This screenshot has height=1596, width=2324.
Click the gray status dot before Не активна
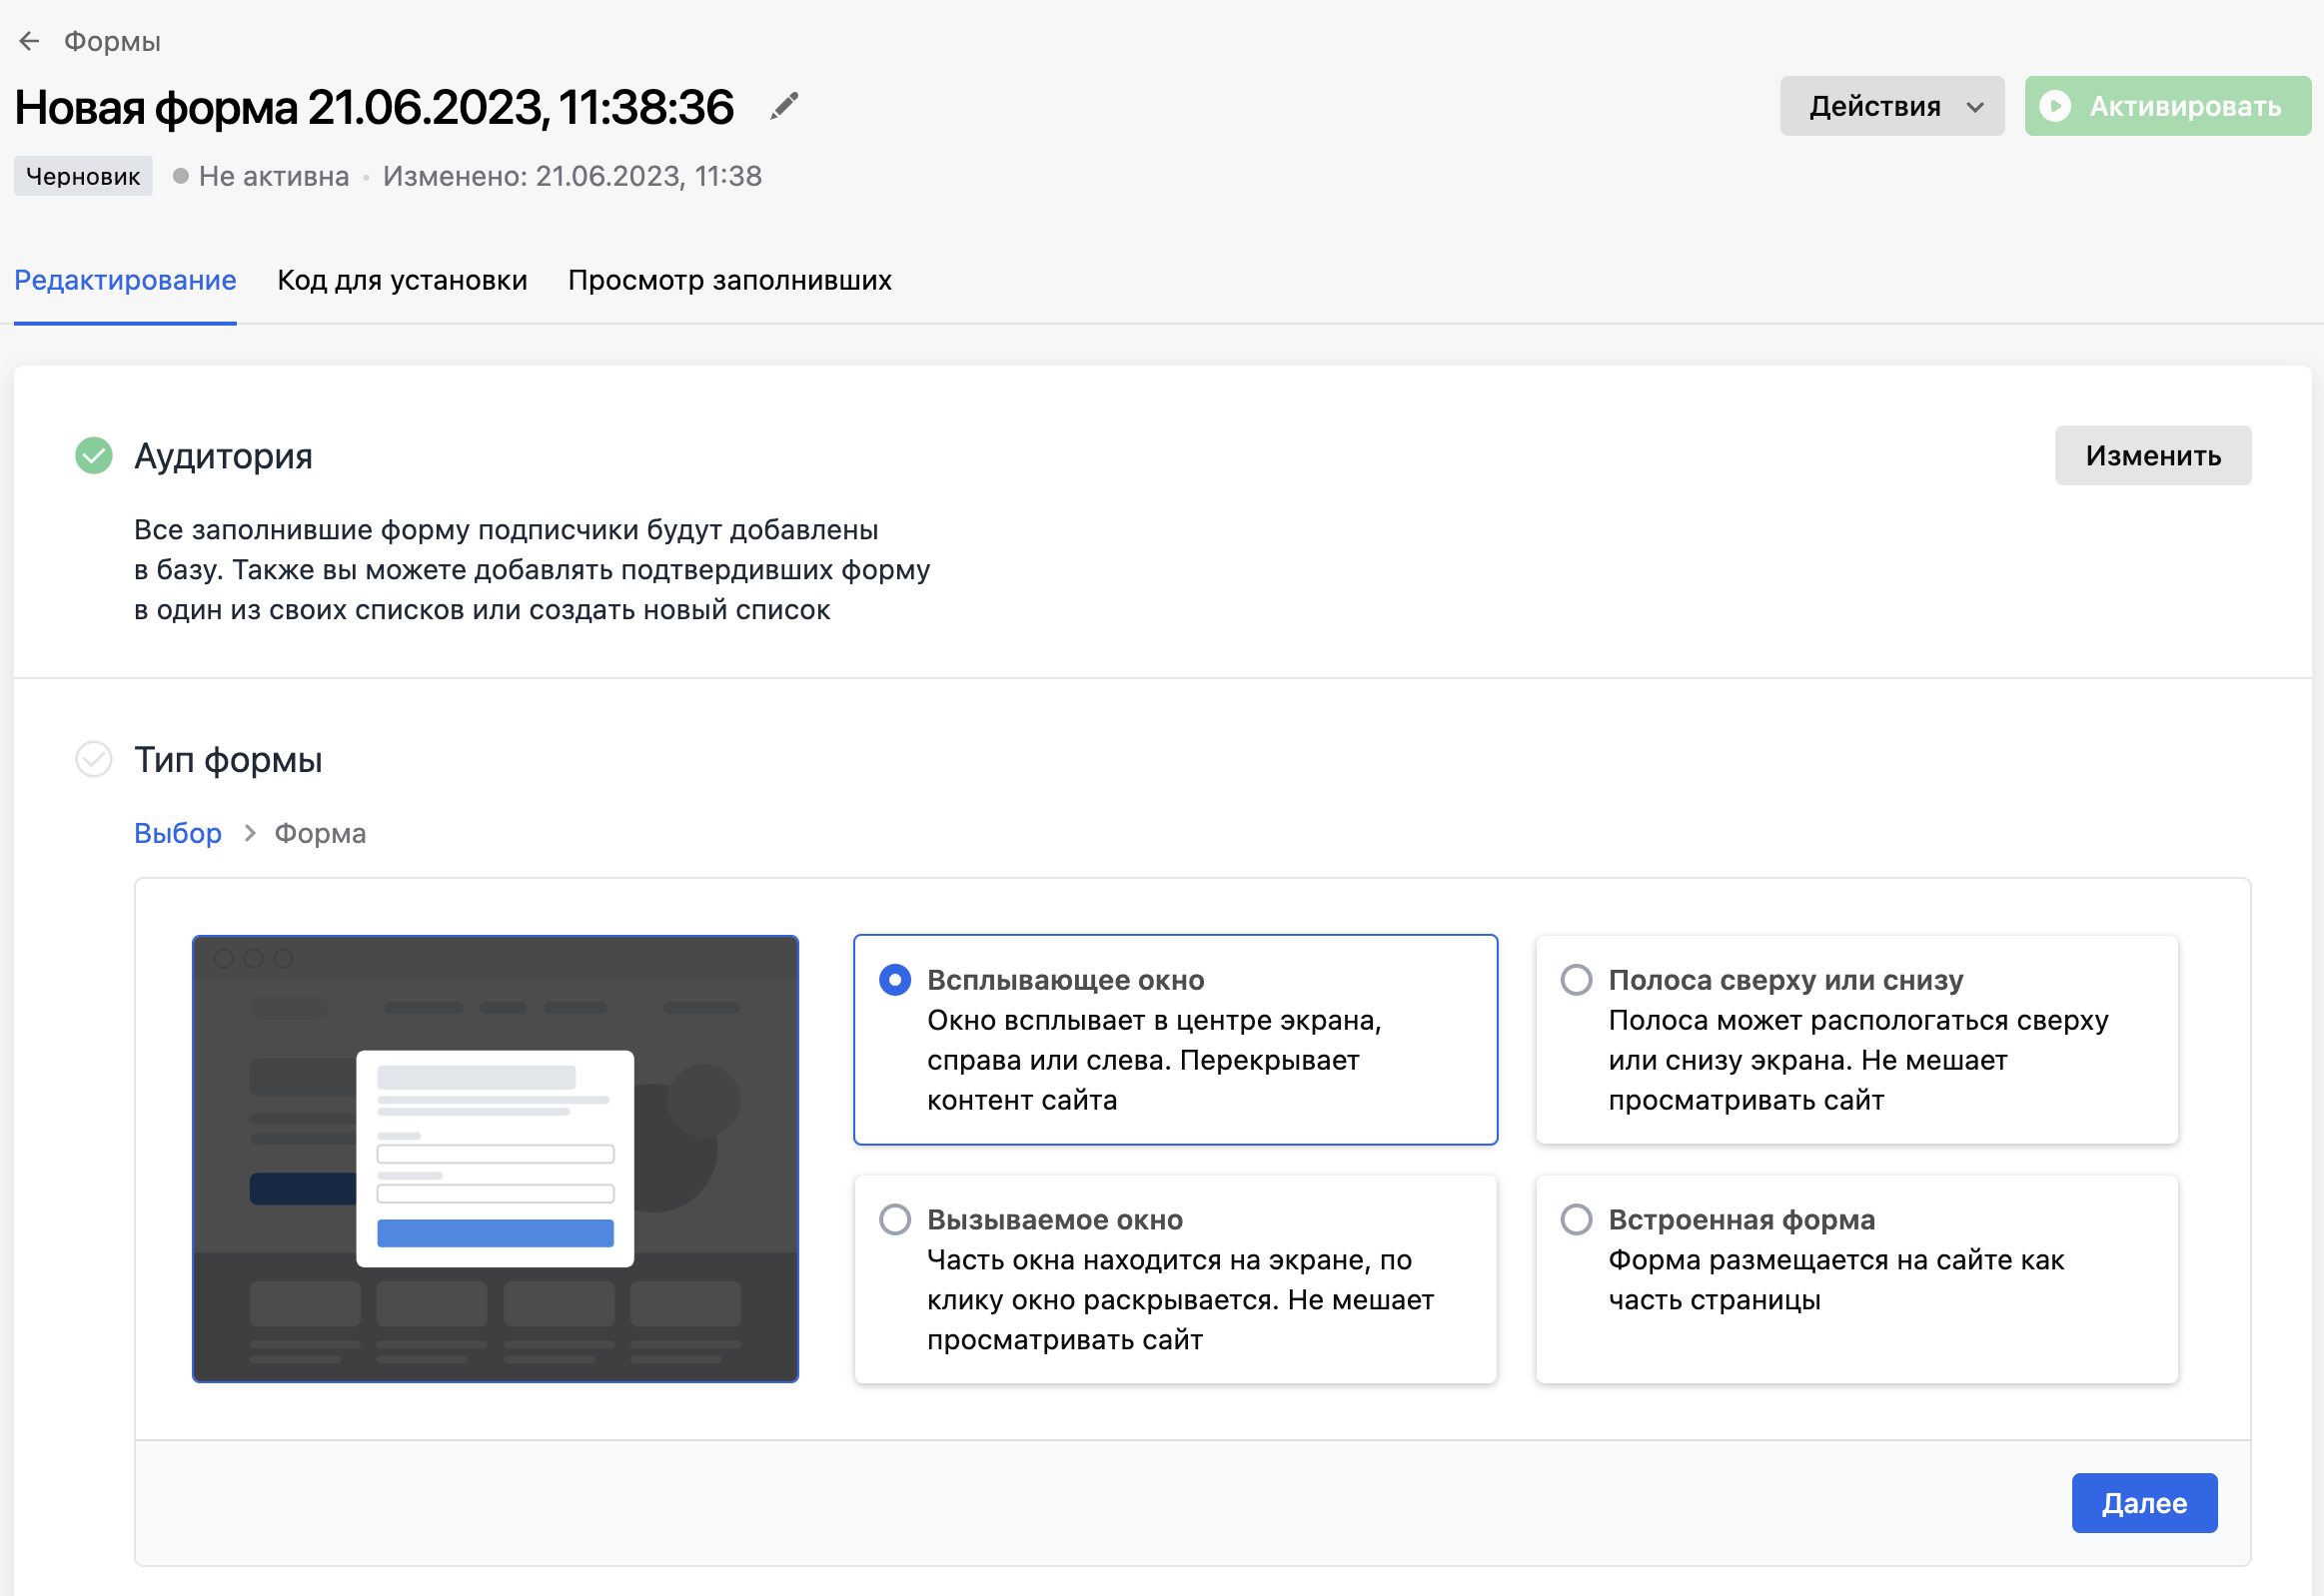tap(180, 176)
